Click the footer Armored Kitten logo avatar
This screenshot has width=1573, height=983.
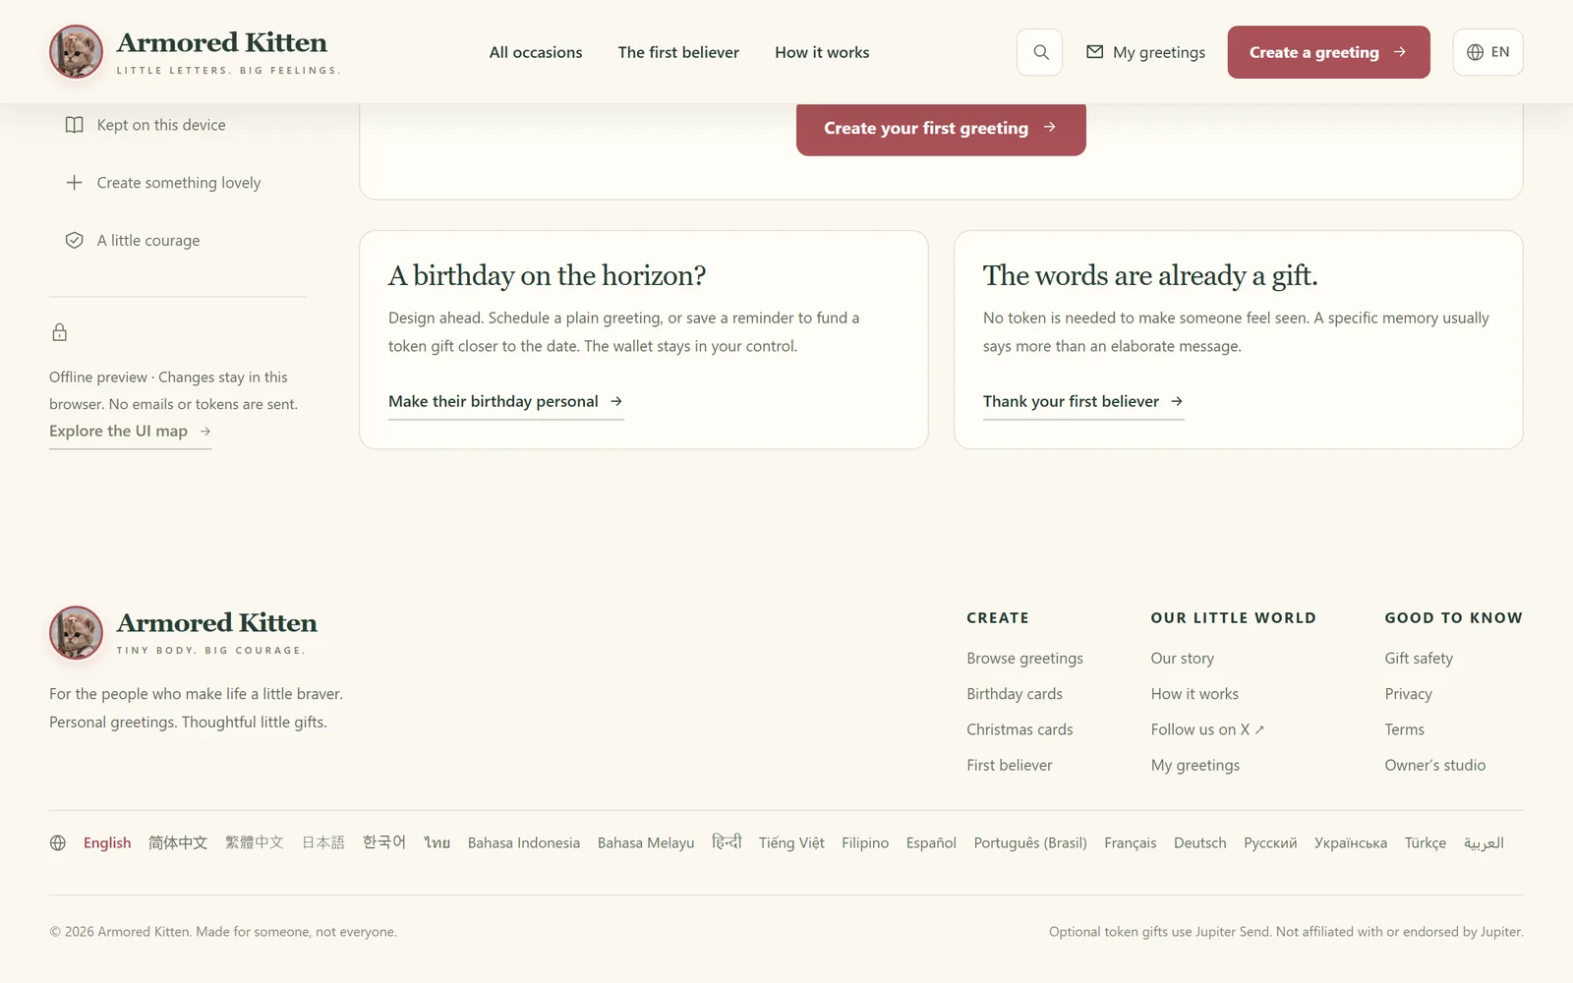click(x=76, y=632)
